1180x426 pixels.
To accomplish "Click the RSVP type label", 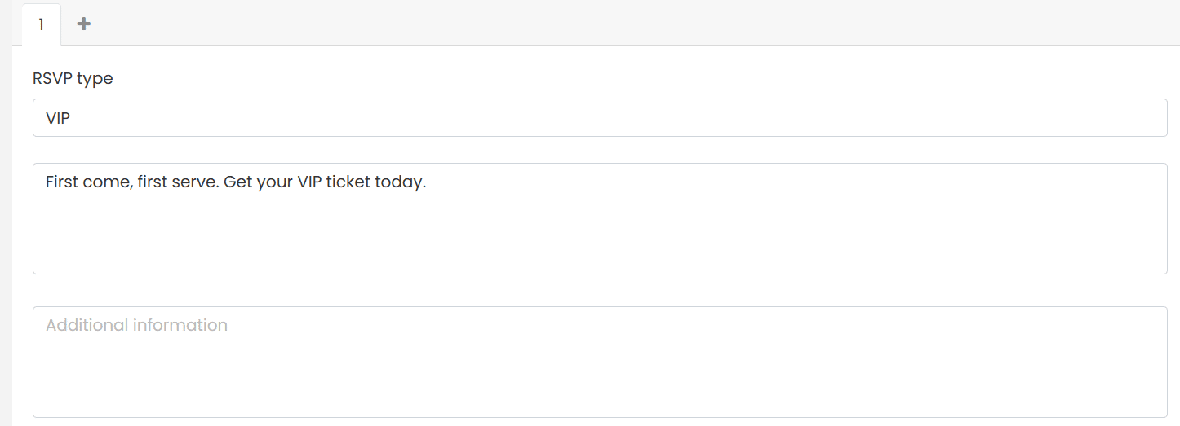I will pos(73,79).
